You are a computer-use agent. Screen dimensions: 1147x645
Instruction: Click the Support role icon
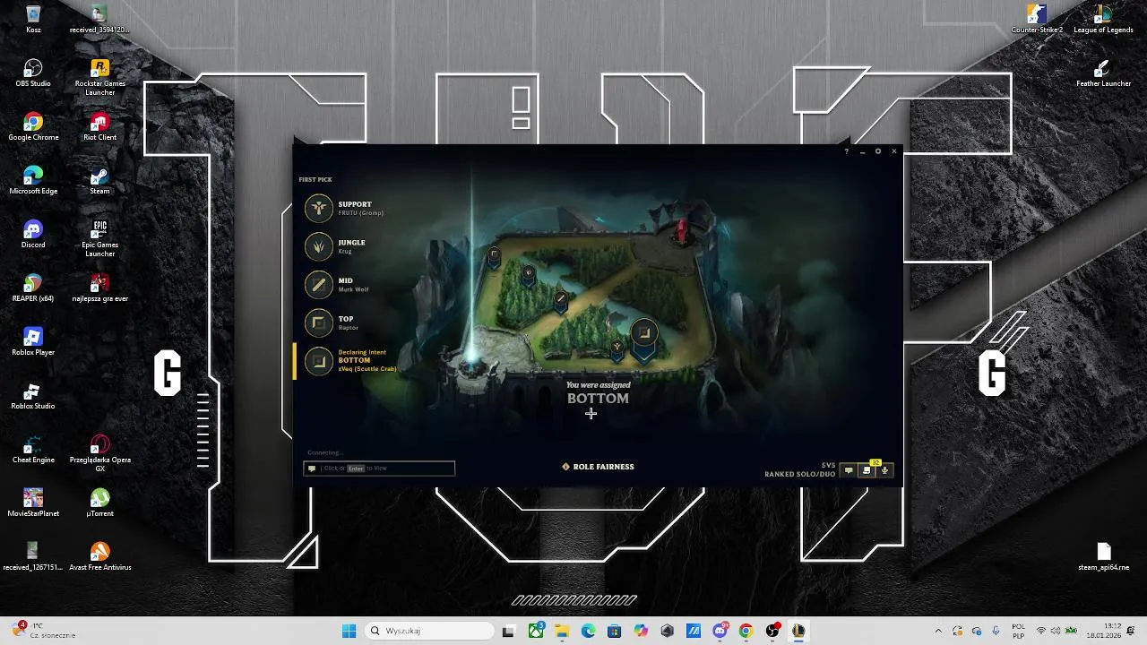click(x=318, y=209)
